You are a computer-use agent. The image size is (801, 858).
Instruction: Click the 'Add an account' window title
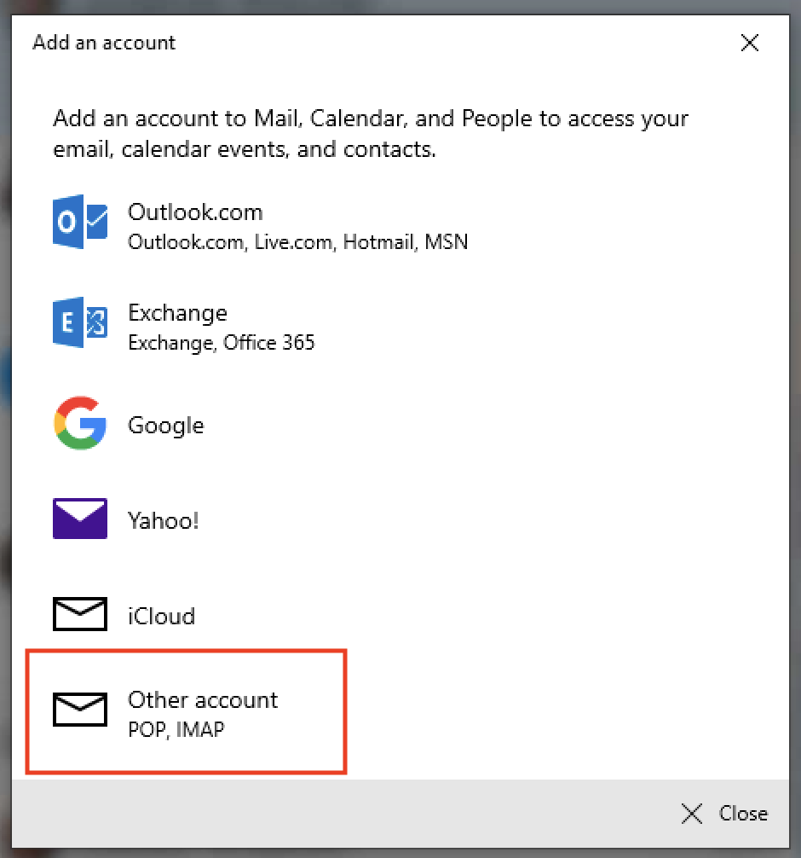pos(104,43)
